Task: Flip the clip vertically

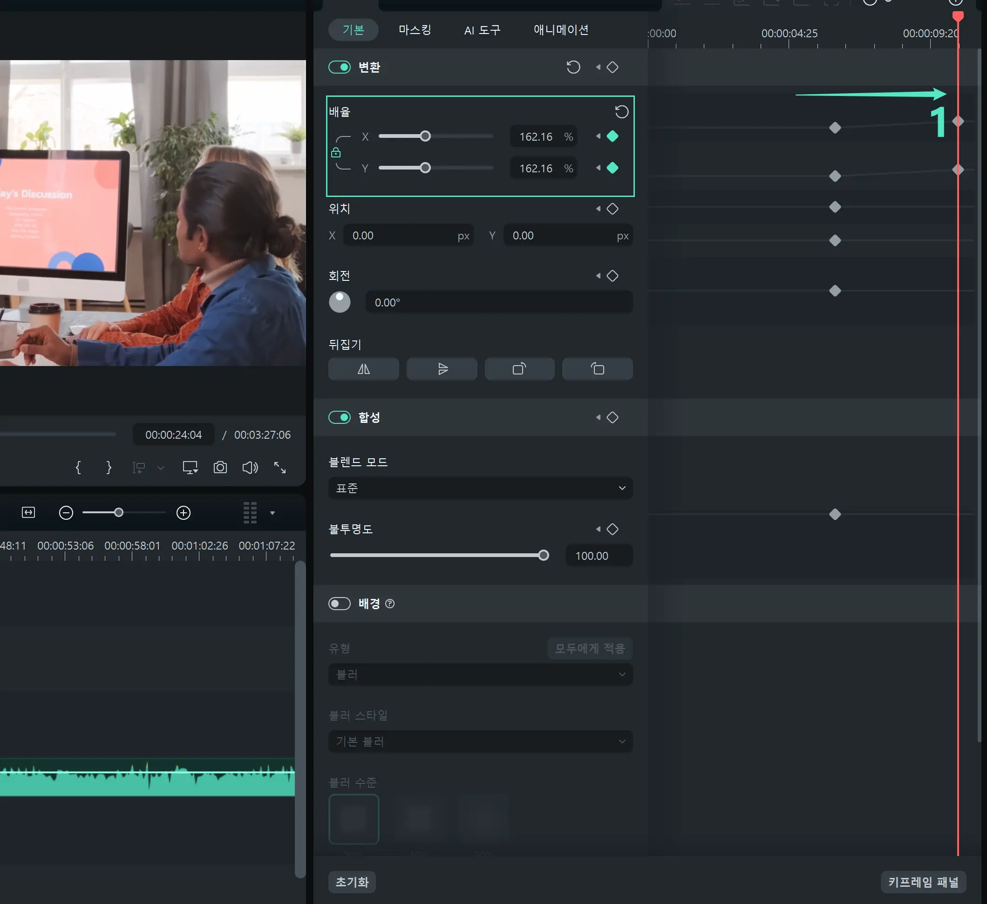Action: (x=442, y=369)
